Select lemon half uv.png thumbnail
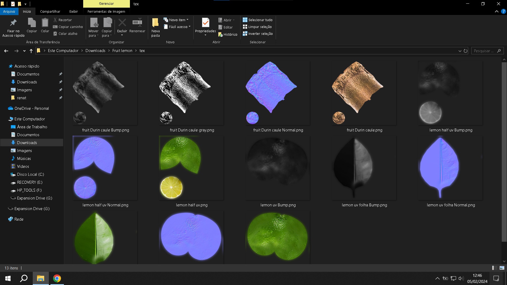Screen dimensions: 507x285 tap(191, 168)
